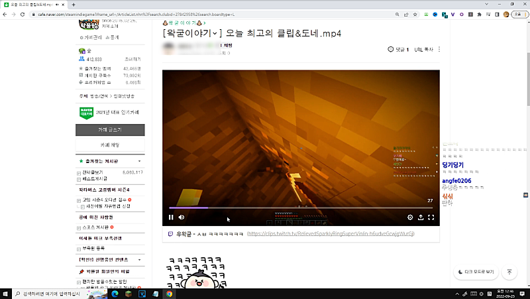Open the notification center icon on taskbar
Viewport: 530px width, 299px height.
click(x=523, y=294)
